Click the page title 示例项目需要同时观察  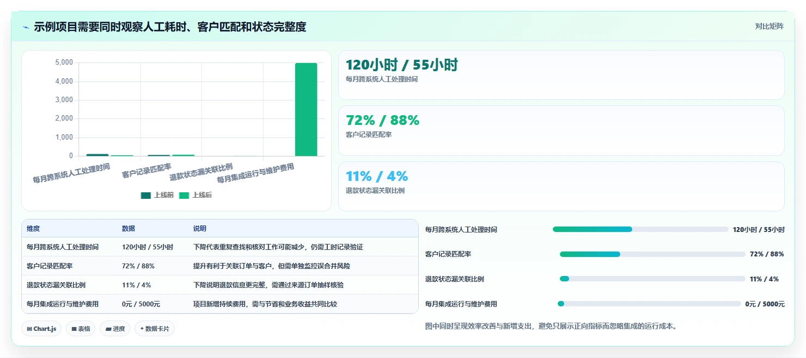click(x=170, y=27)
